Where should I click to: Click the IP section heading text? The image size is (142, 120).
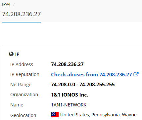17,54
